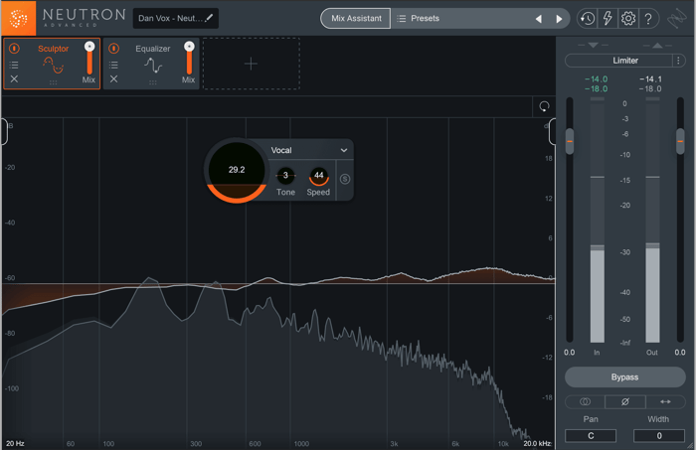
Task: Open the Mix Assistant
Action: coord(356,18)
